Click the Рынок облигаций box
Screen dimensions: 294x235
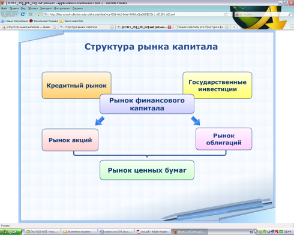point(224,139)
